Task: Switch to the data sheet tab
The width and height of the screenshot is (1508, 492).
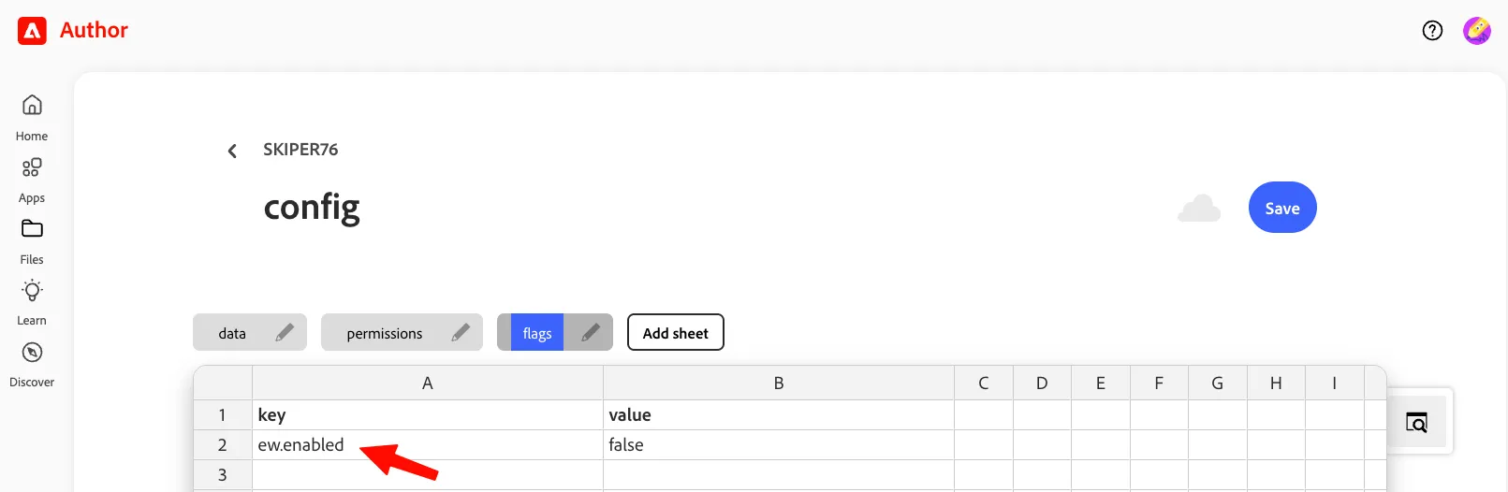Action: click(232, 333)
